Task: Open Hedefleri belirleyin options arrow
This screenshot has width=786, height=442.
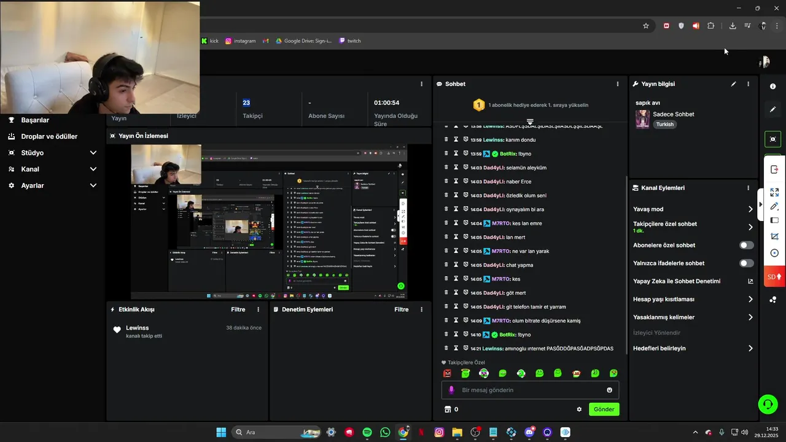Action: click(x=750, y=348)
